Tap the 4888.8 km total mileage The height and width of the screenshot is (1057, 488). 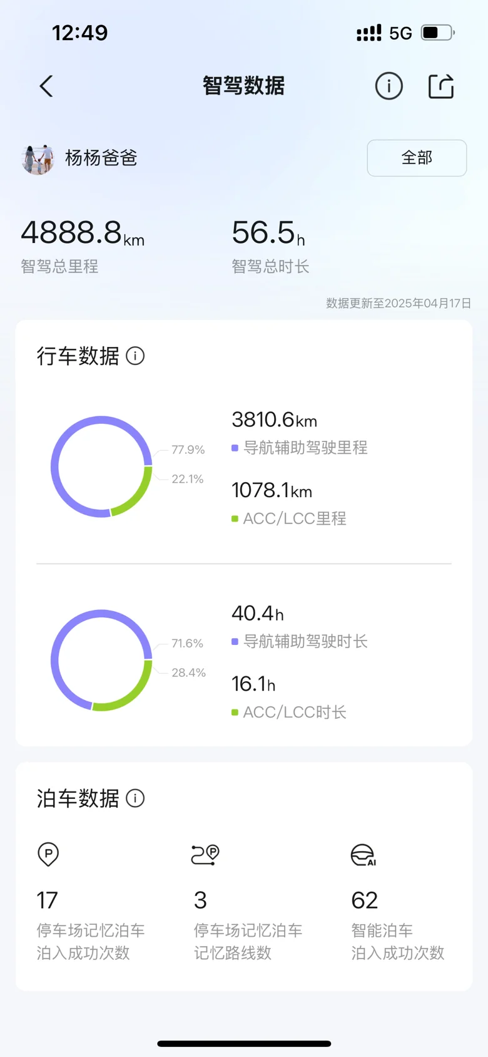(x=83, y=234)
